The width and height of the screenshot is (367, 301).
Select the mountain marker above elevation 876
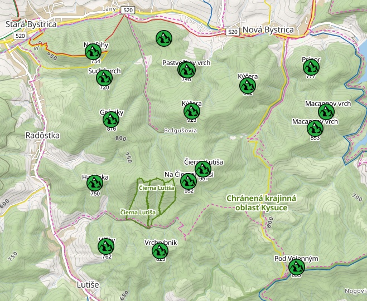111,120
